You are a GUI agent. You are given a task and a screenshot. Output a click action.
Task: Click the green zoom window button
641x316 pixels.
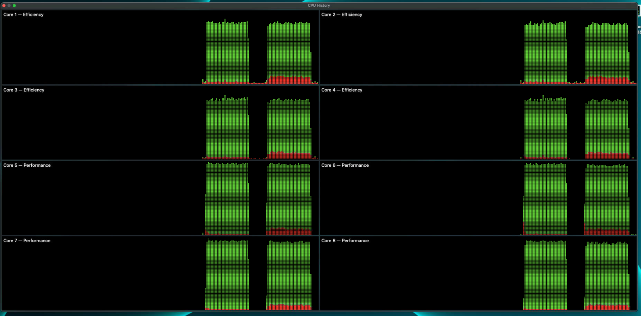point(15,6)
